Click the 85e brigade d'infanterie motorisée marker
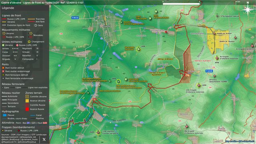 tap(187, 126)
